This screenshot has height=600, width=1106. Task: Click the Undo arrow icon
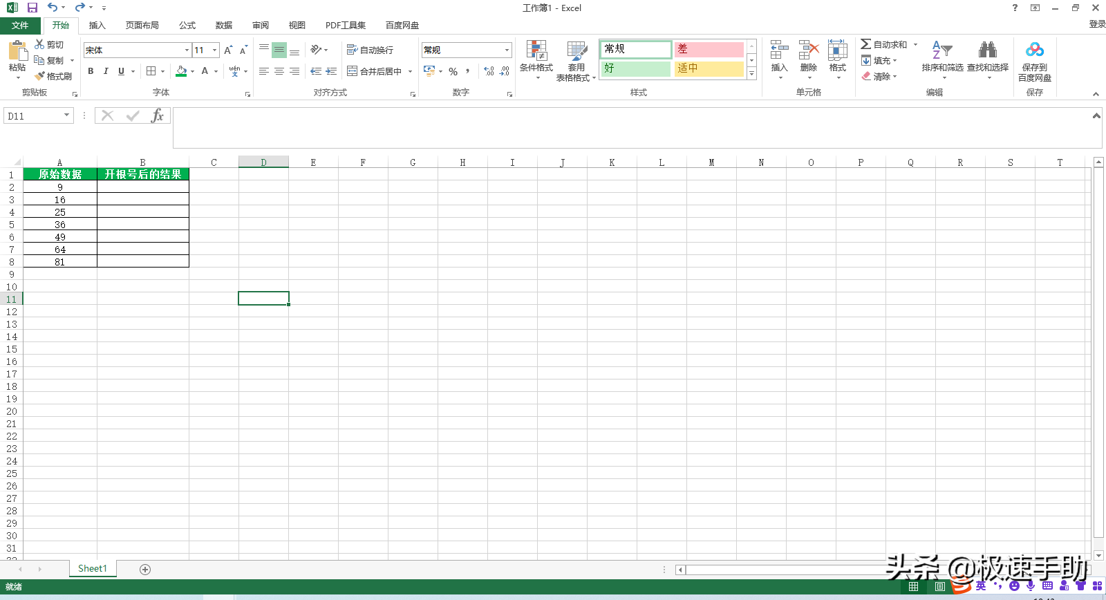53,8
